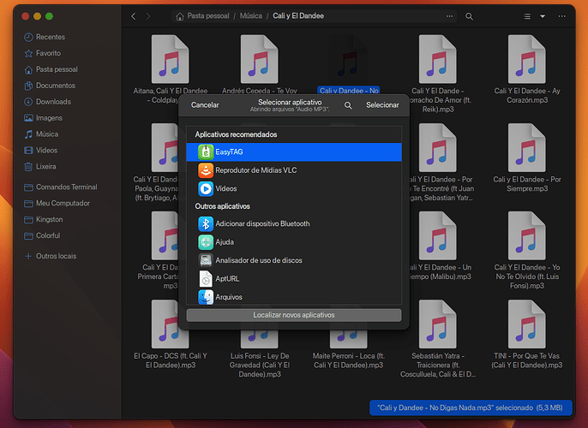Click Cali y El Dandee path segment
The image size is (588, 428).
[x=298, y=16]
